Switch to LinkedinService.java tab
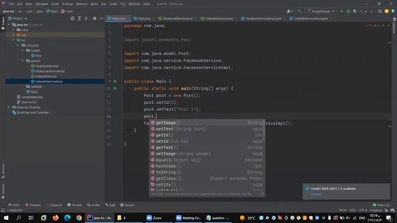 (x=218, y=19)
